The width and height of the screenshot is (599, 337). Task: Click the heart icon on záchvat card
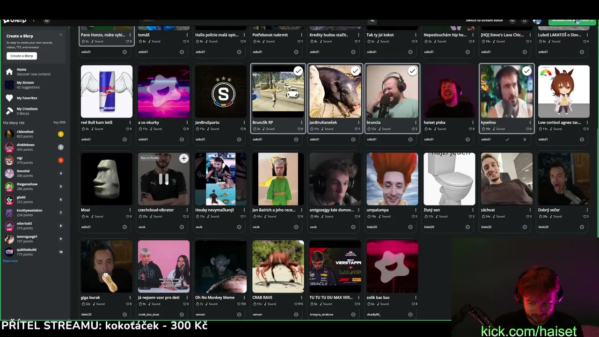click(527, 216)
